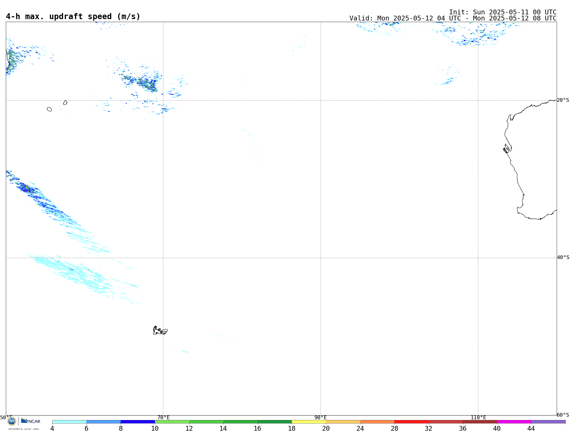Click the orange 24–28 colorbar segment
Image resolution: width=574 pixels, height=432 pixels.
point(377,422)
